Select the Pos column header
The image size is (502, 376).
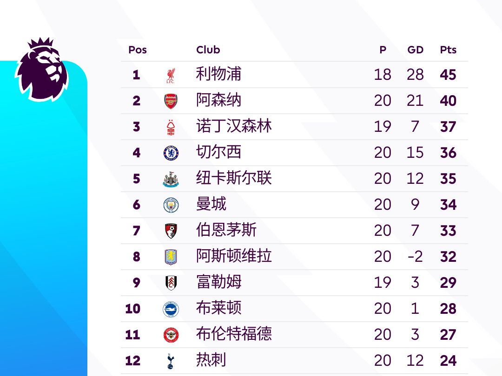pyautogui.click(x=137, y=50)
